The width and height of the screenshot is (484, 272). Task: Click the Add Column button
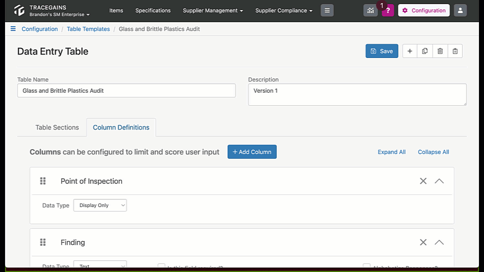click(252, 152)
